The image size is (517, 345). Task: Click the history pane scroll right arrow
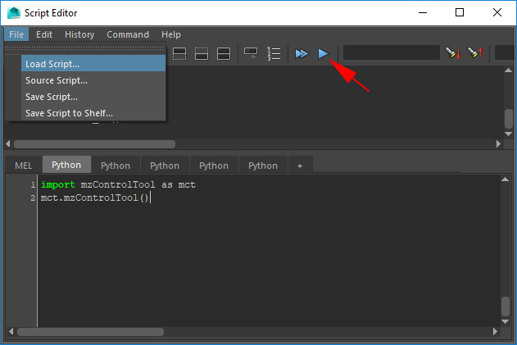click(x=498, y=143)
